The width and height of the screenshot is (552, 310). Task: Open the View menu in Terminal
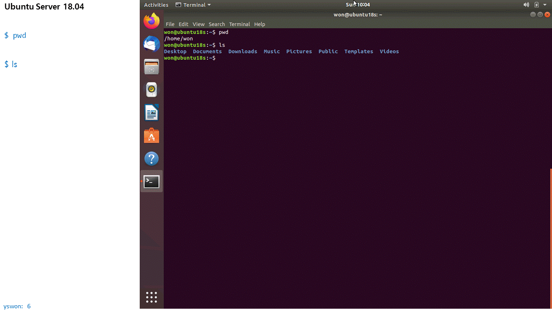[198, 24]
